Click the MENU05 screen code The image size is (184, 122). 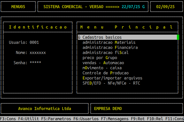[x=18, y=7]
